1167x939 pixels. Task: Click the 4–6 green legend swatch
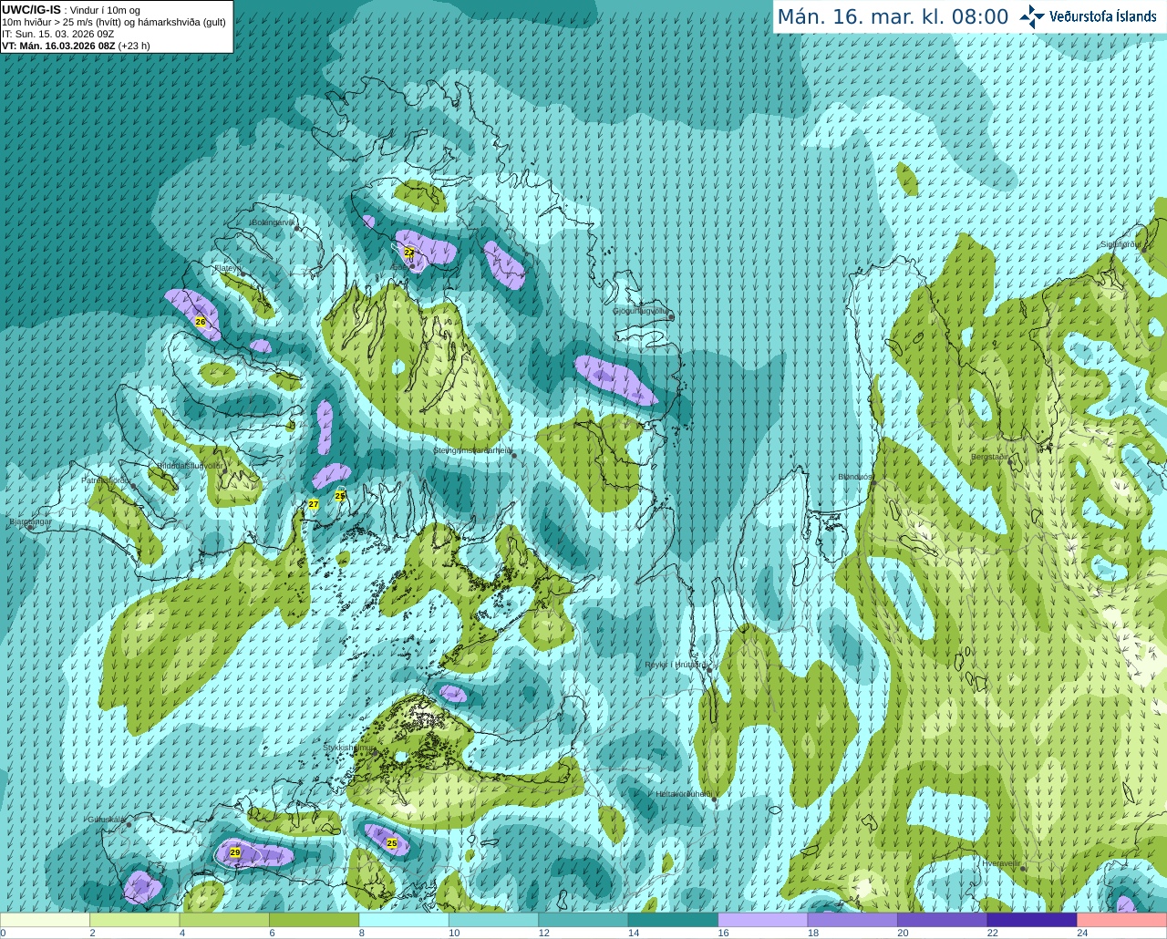[224, 920]
